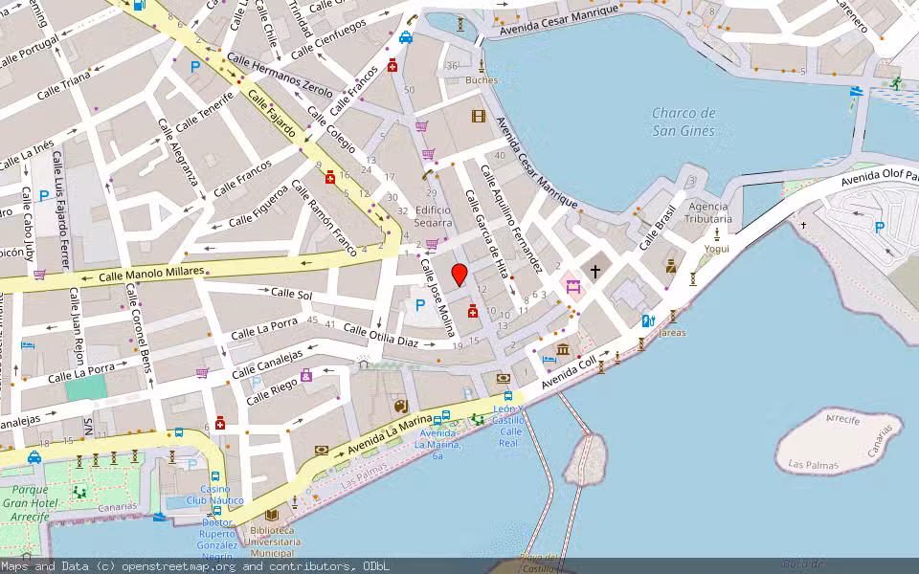Click the parking icon near Calle Tenerife
This screenshot has width=919, height=574.
tap(195, 67)
